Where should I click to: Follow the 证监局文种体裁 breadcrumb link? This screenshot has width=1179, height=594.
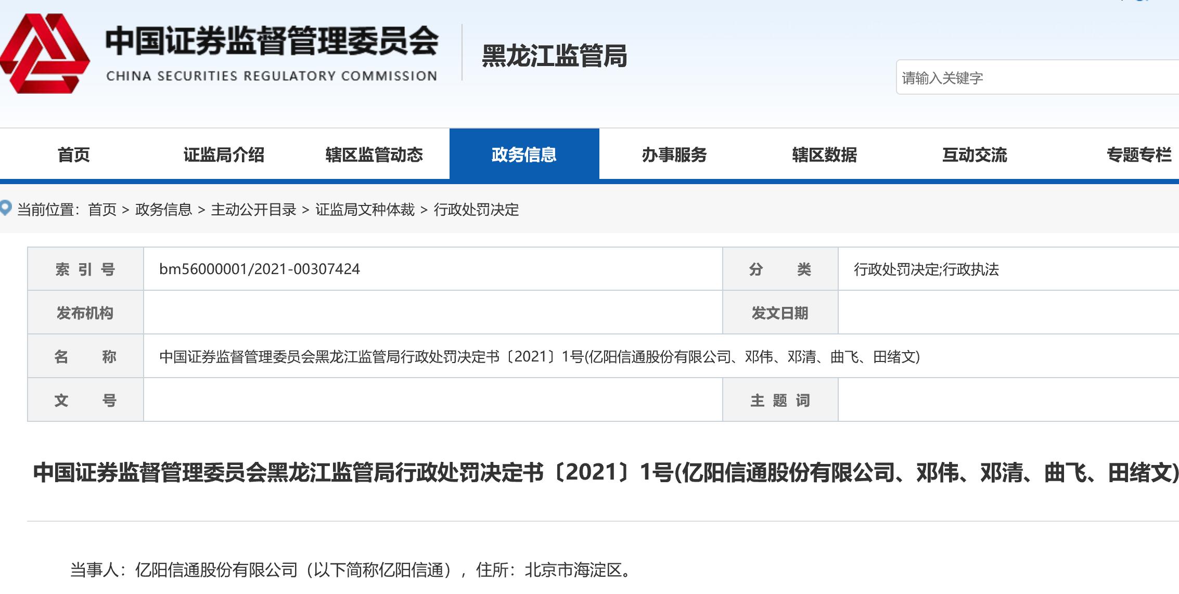(x=365, y=210)
